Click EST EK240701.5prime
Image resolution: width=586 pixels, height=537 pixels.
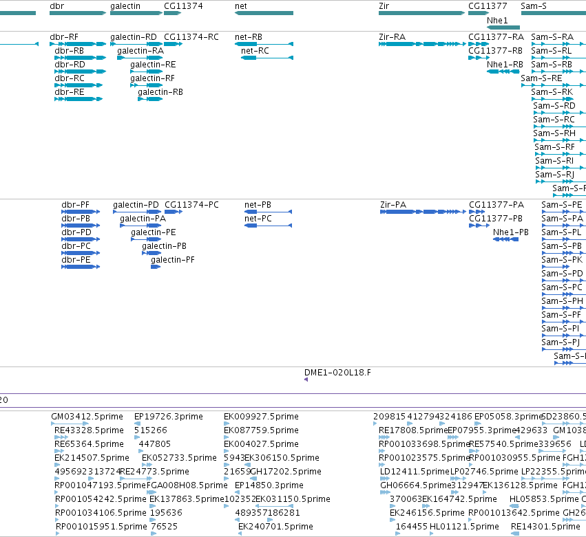click(276, 527)
